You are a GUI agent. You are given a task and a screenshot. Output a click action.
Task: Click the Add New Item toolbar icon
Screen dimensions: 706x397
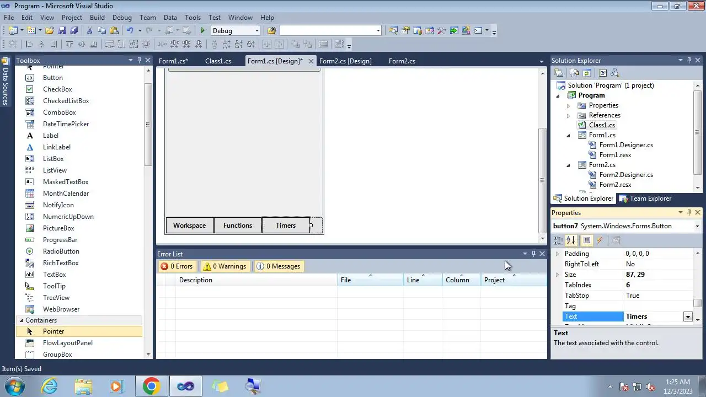click(31, 30)
